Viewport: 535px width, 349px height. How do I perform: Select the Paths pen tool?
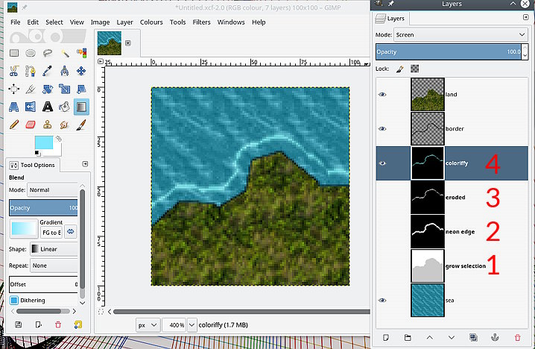click(31, 71)
